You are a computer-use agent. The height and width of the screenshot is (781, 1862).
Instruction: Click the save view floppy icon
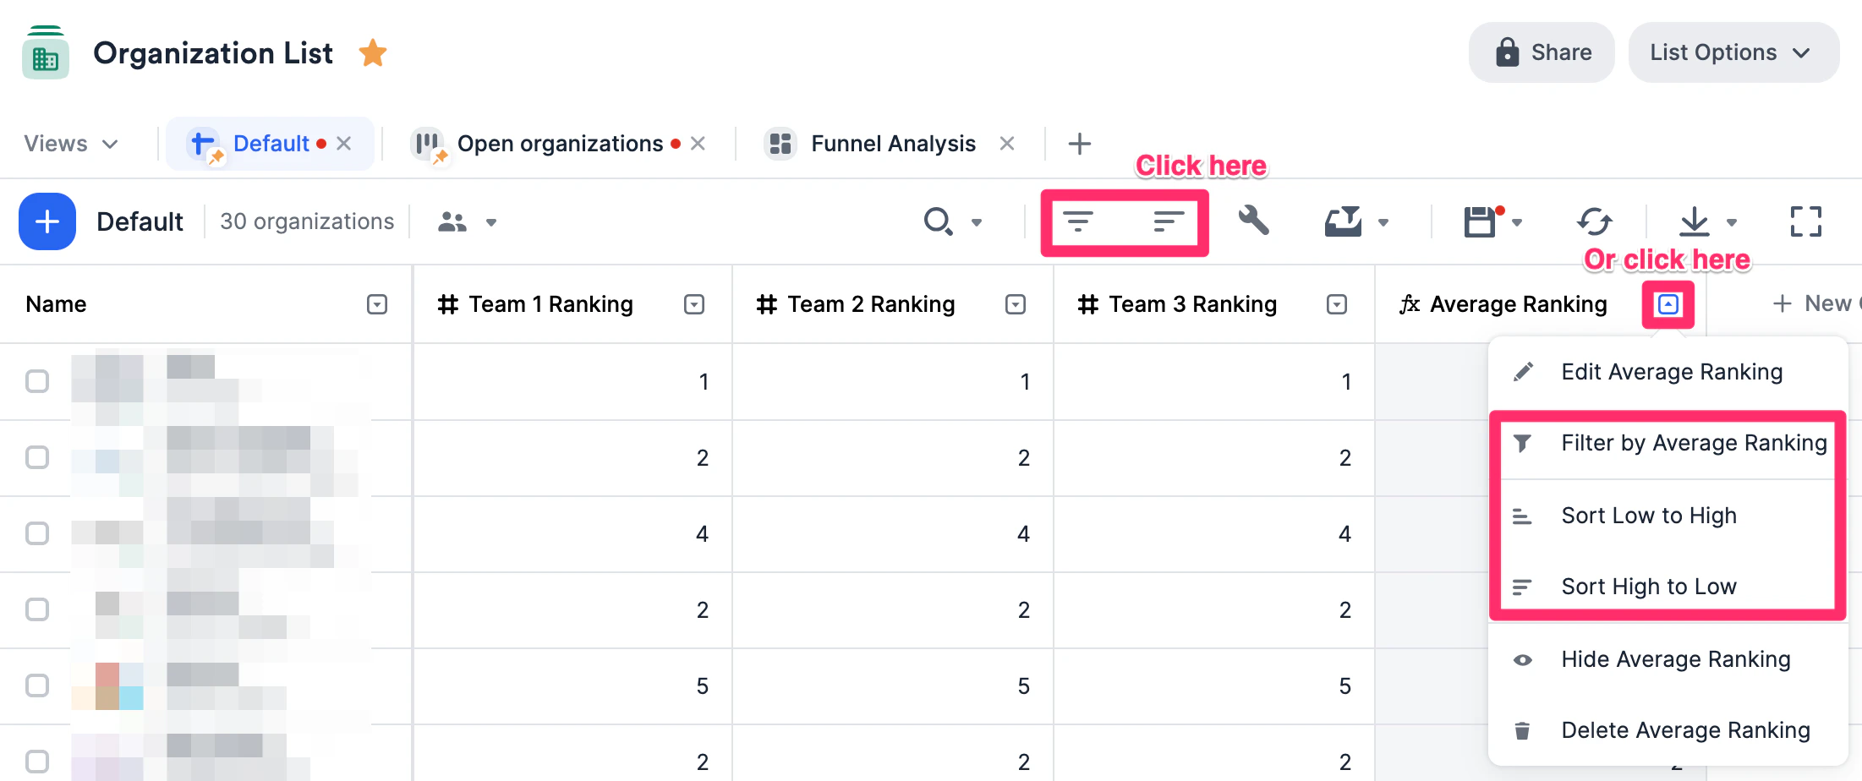click(x=1480, y=221)
